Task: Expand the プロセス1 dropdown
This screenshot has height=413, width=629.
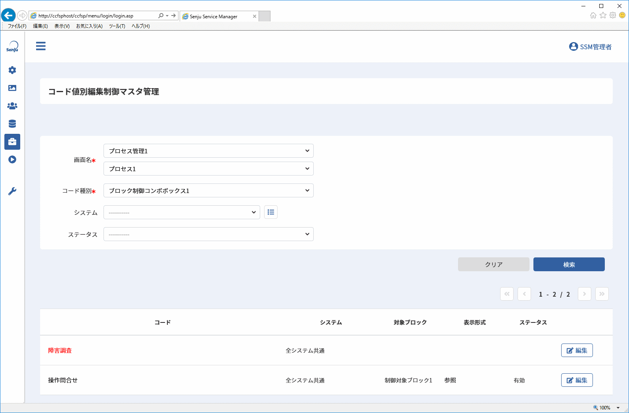Action: pyautogui.click(x=209, y=169)
